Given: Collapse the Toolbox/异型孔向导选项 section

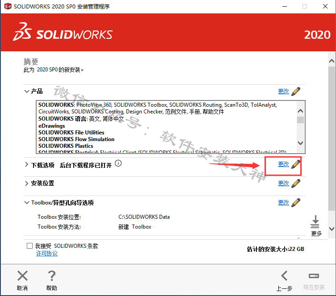Looking at the screenshot, I should tap(26, 203).
